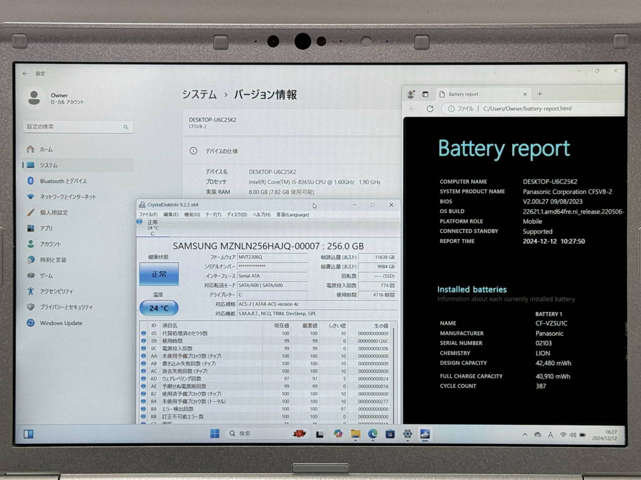Click the 使用時間 value 4716 時間

(377, 295)
